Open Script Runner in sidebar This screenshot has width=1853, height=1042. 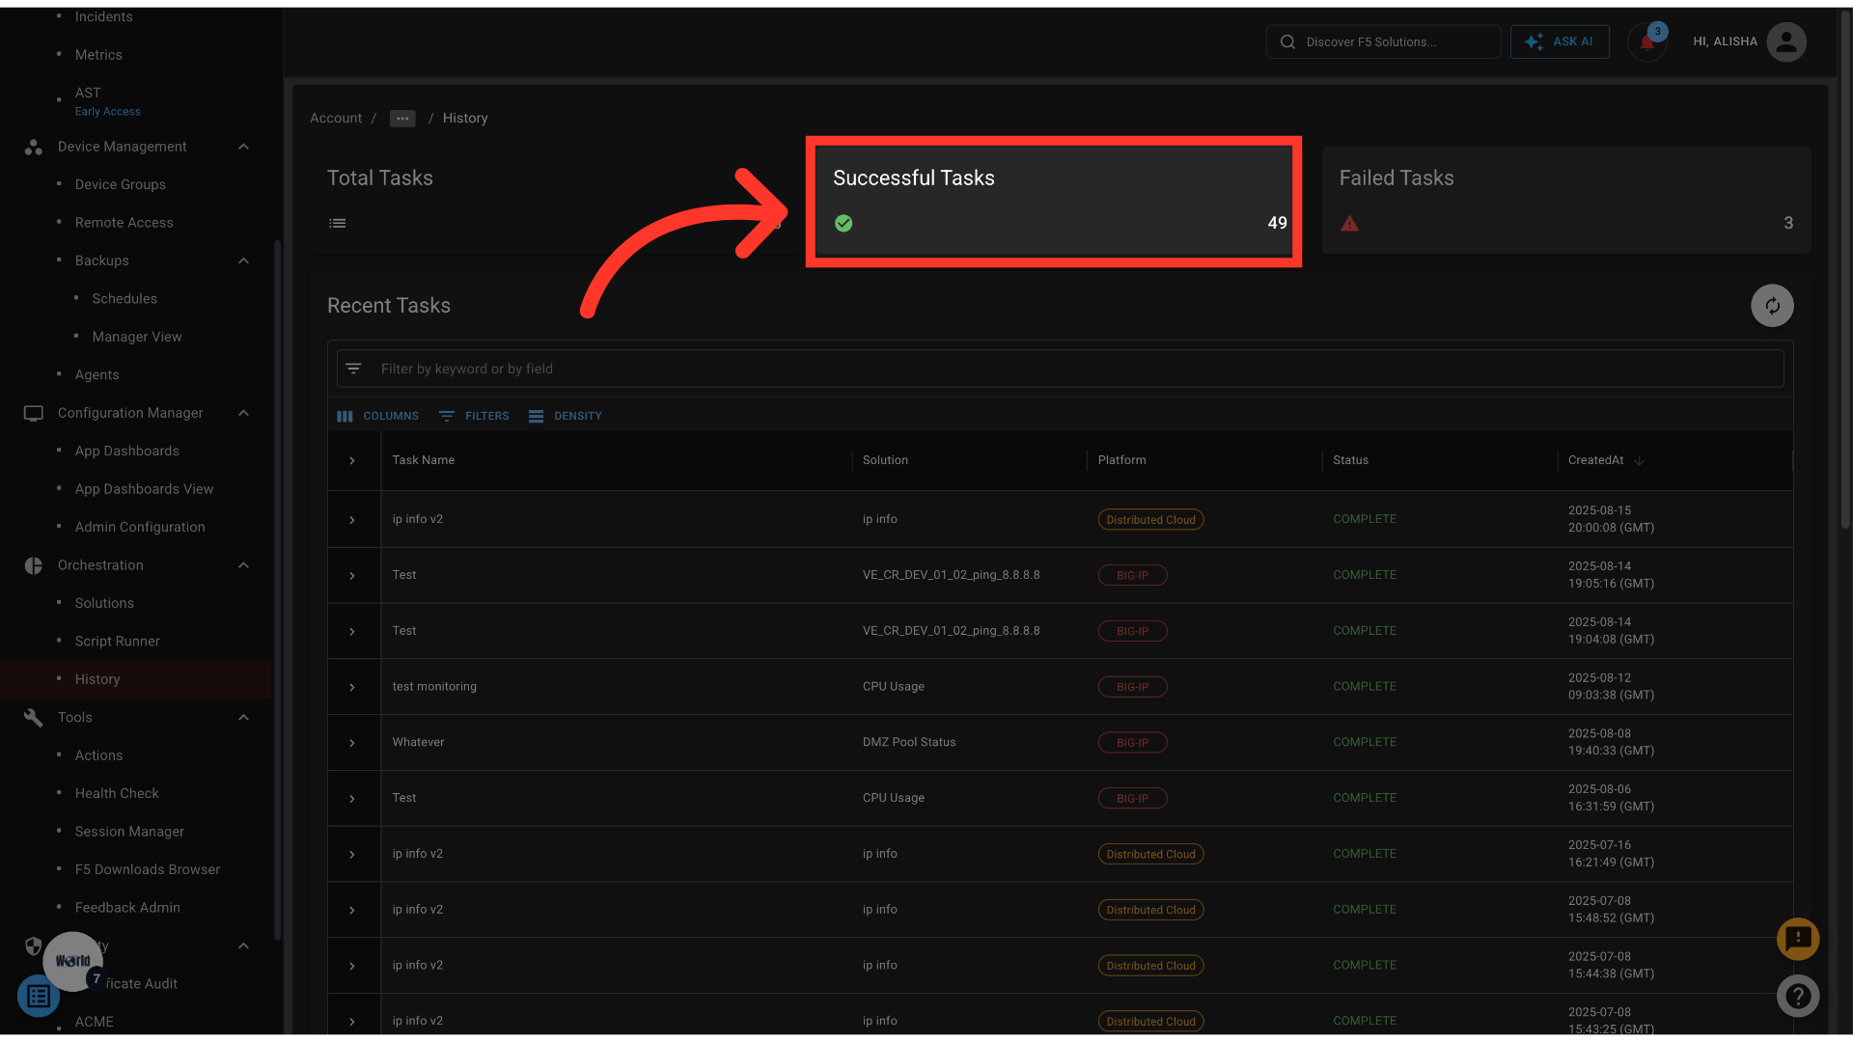[x=118, y=642]
